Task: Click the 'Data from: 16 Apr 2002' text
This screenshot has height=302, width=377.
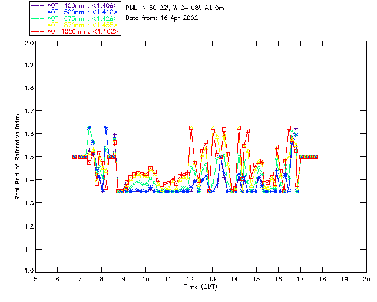Action: click(162, 18)
